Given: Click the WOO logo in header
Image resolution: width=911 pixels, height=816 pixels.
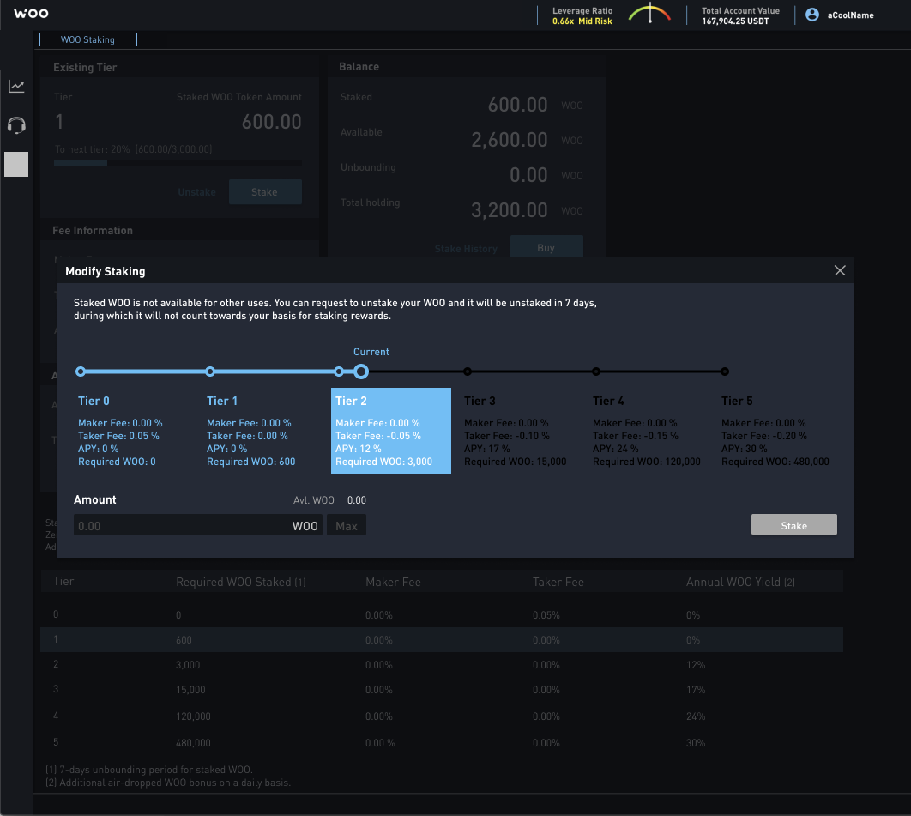Looking at the screenshot, I should tap(31, 14).
